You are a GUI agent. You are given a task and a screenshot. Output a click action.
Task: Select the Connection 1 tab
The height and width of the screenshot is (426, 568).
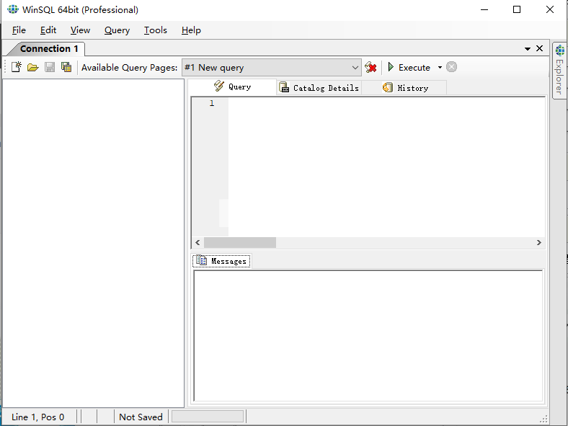pos(49,48)
